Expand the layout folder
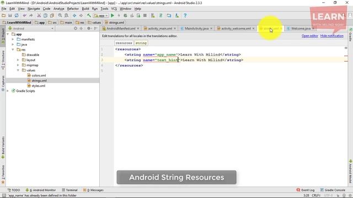This screenshot has height=198, width=353. pos(18,60)
